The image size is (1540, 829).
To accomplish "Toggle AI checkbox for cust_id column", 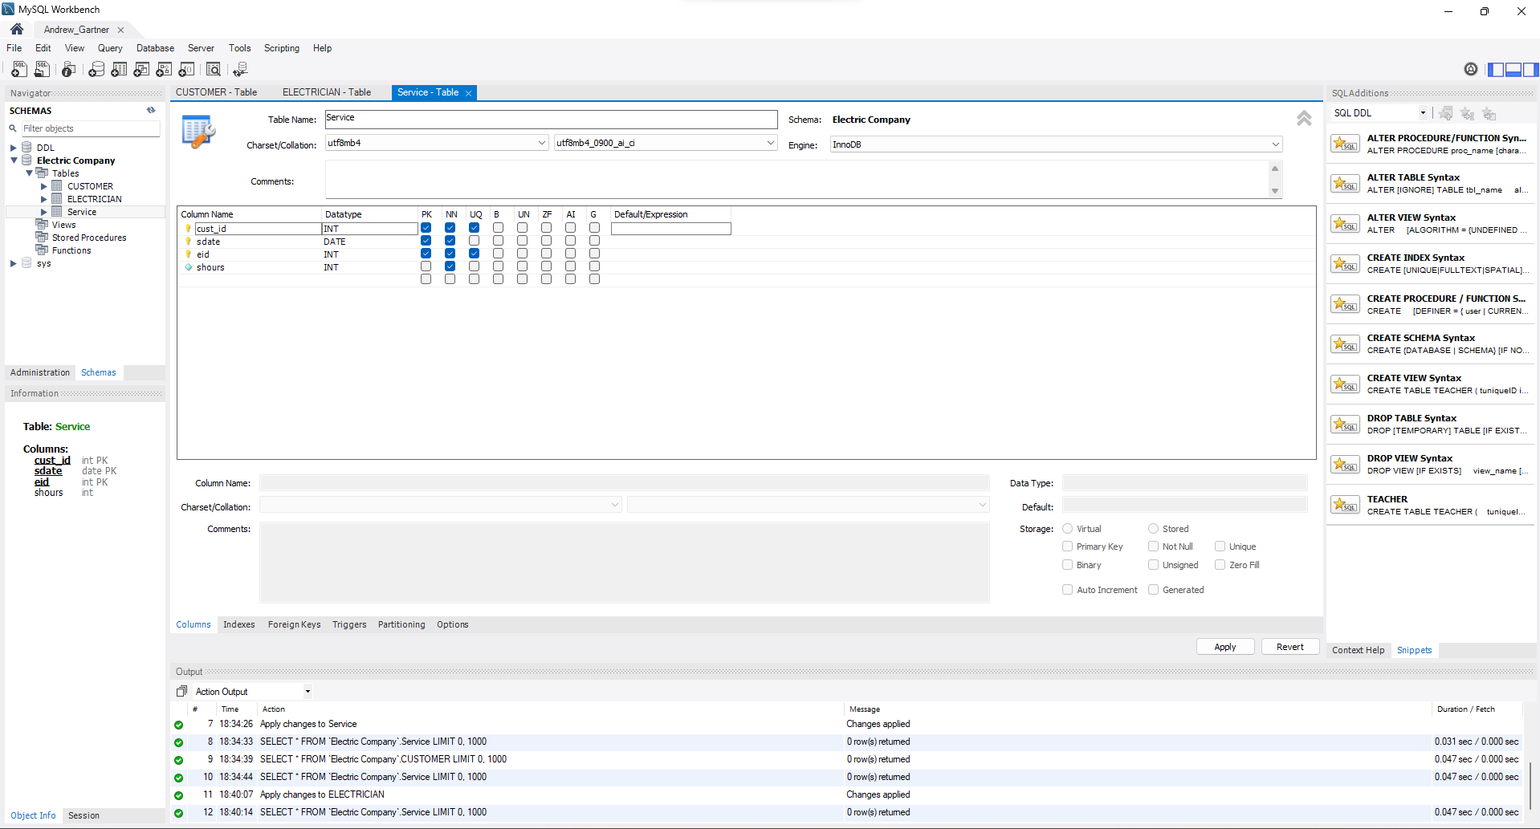I will point(570,228).
